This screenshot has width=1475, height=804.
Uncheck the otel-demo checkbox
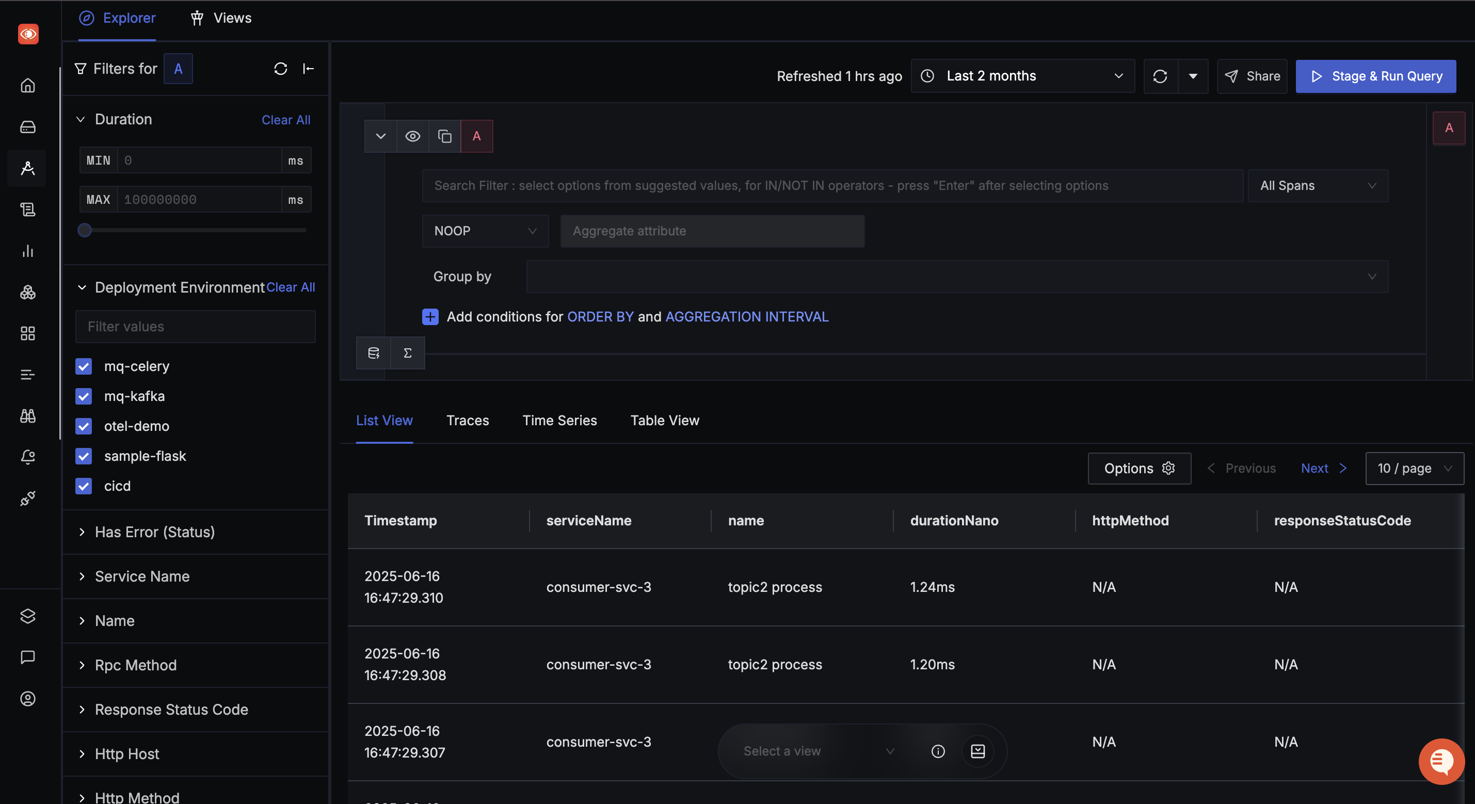(84, 426)
